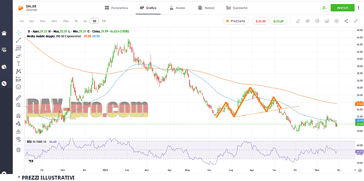Open the indicators bar chart icon
The image size is (364, 181).
(327, 21)
